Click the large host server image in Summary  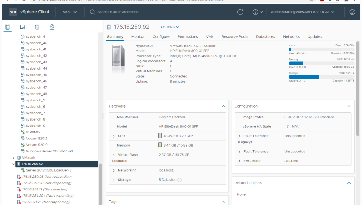coord(119,59)
